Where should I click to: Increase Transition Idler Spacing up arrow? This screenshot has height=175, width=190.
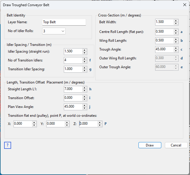(x=85, y=68)
